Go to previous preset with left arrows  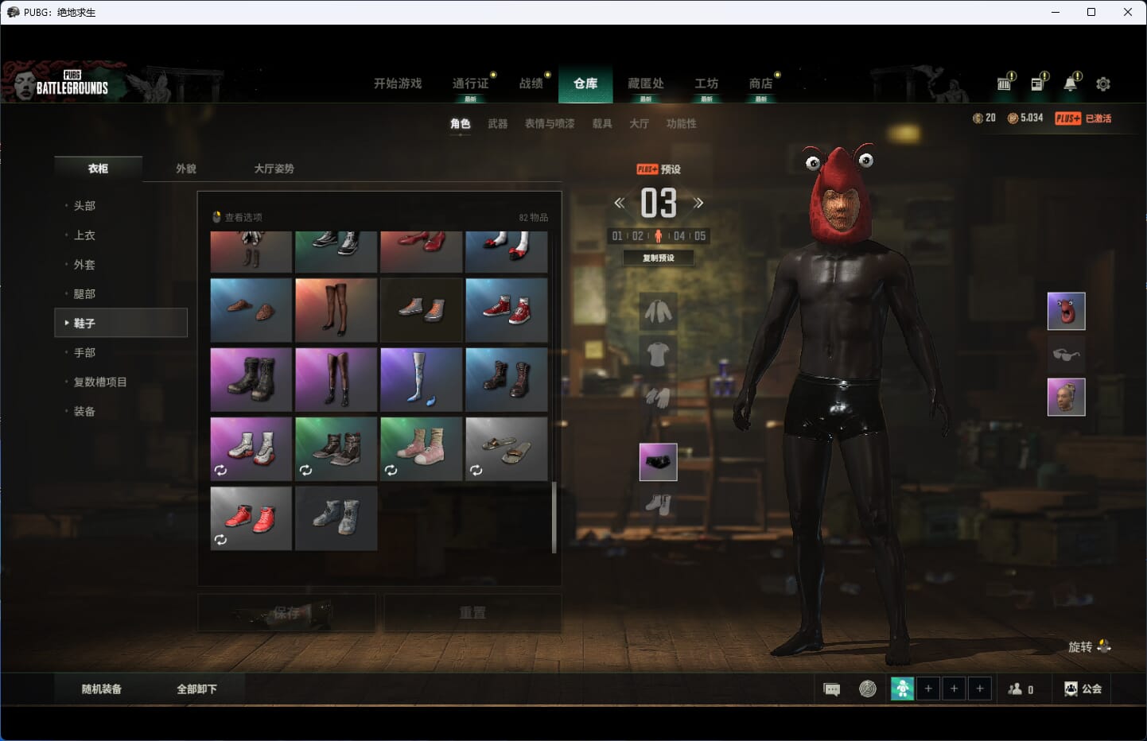pyautogui.click(x=620, y=203)
